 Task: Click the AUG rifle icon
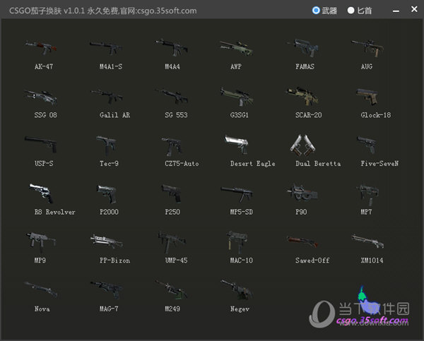(367, 47)
